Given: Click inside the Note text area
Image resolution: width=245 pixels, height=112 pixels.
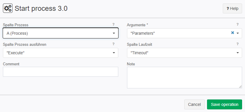Looking at the screenshot, I should pos(184,78).
